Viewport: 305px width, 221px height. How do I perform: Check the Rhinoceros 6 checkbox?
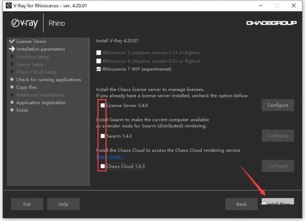pos(99,61)
